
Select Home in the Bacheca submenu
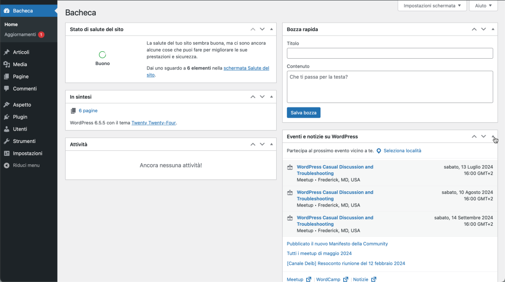11,25
